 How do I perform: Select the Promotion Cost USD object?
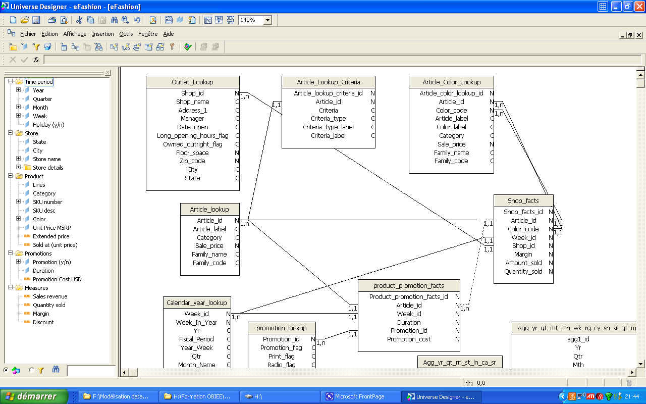pos(57,279)
